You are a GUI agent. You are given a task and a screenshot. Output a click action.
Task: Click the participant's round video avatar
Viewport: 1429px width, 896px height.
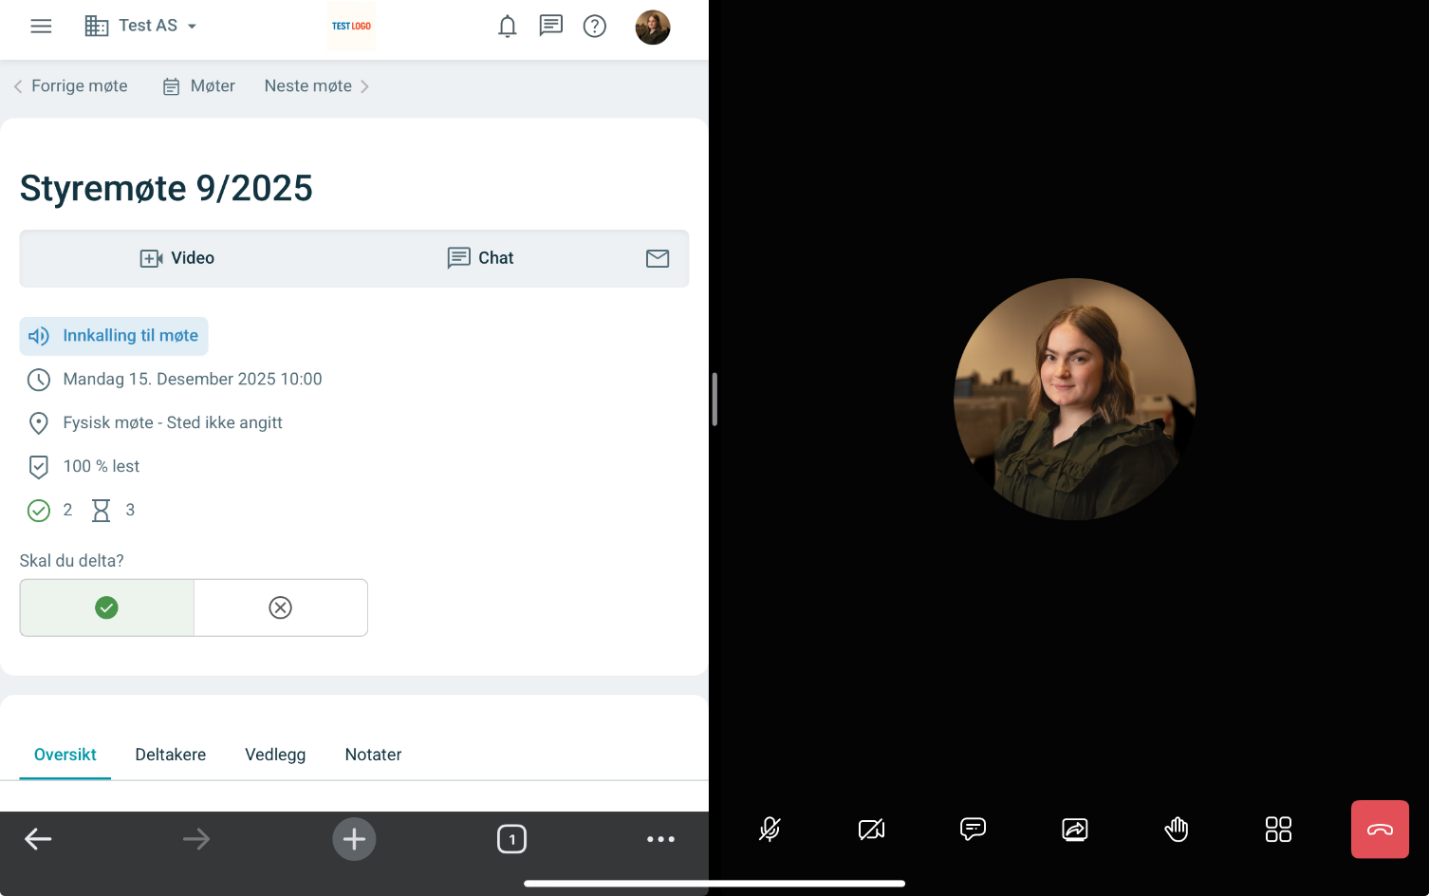[x=1075, y=399]
